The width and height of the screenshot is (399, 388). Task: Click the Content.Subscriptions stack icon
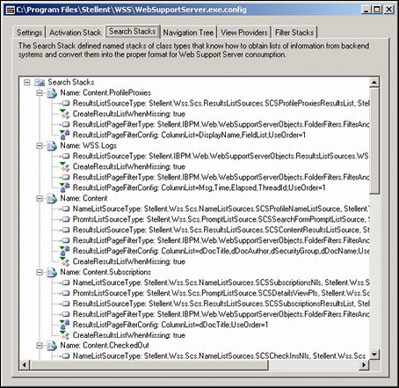[52, 272]
